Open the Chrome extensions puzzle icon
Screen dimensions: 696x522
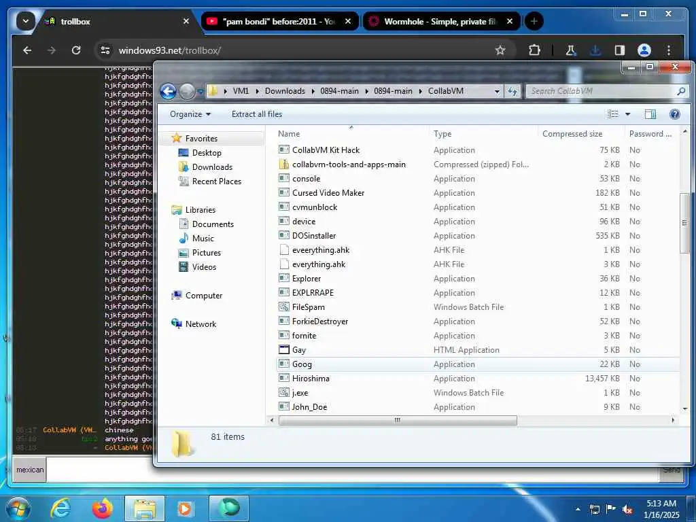[534, 50]
